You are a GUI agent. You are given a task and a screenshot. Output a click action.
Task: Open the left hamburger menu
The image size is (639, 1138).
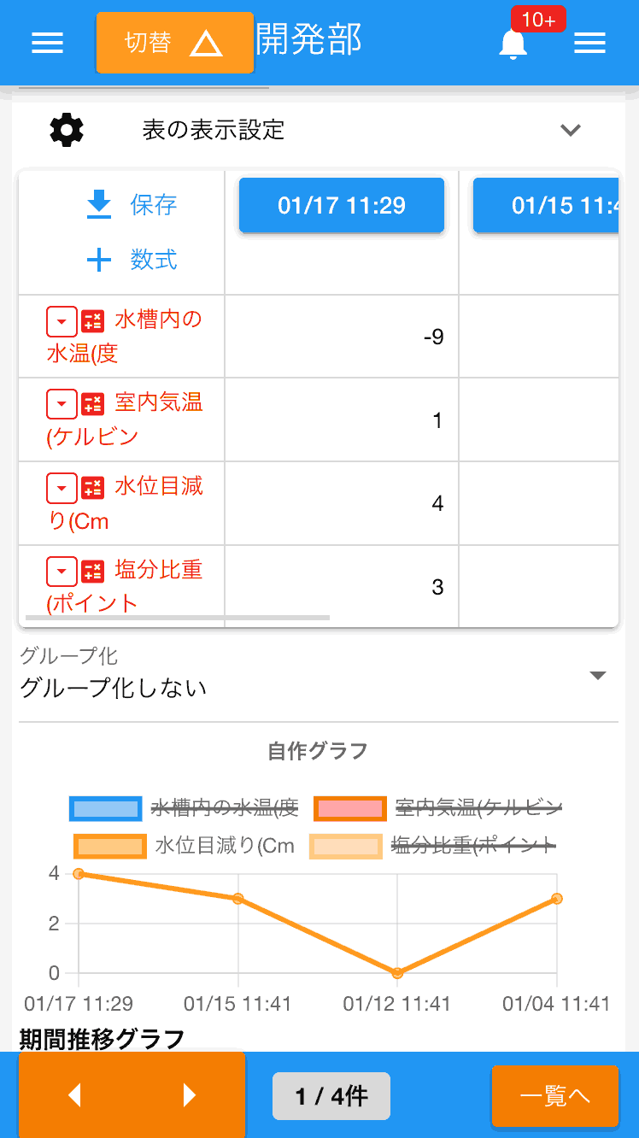pos(47,44)
